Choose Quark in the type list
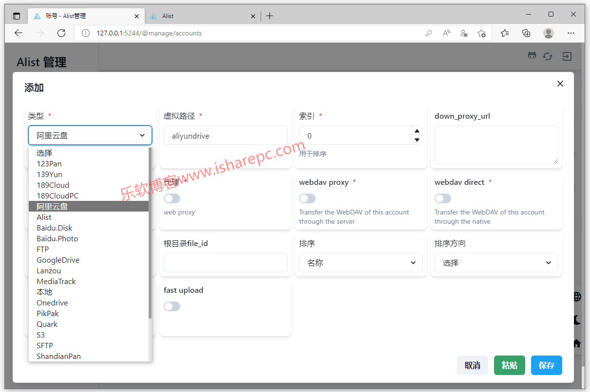Viewport: 590px width, 392px height. [89, 324]
